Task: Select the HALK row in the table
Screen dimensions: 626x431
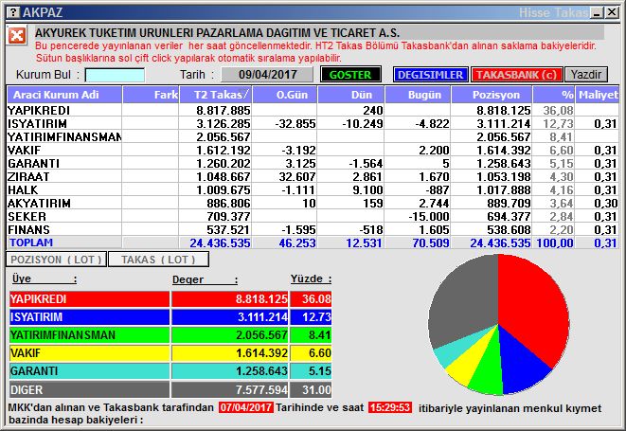Action: click(x=313, y=189)
